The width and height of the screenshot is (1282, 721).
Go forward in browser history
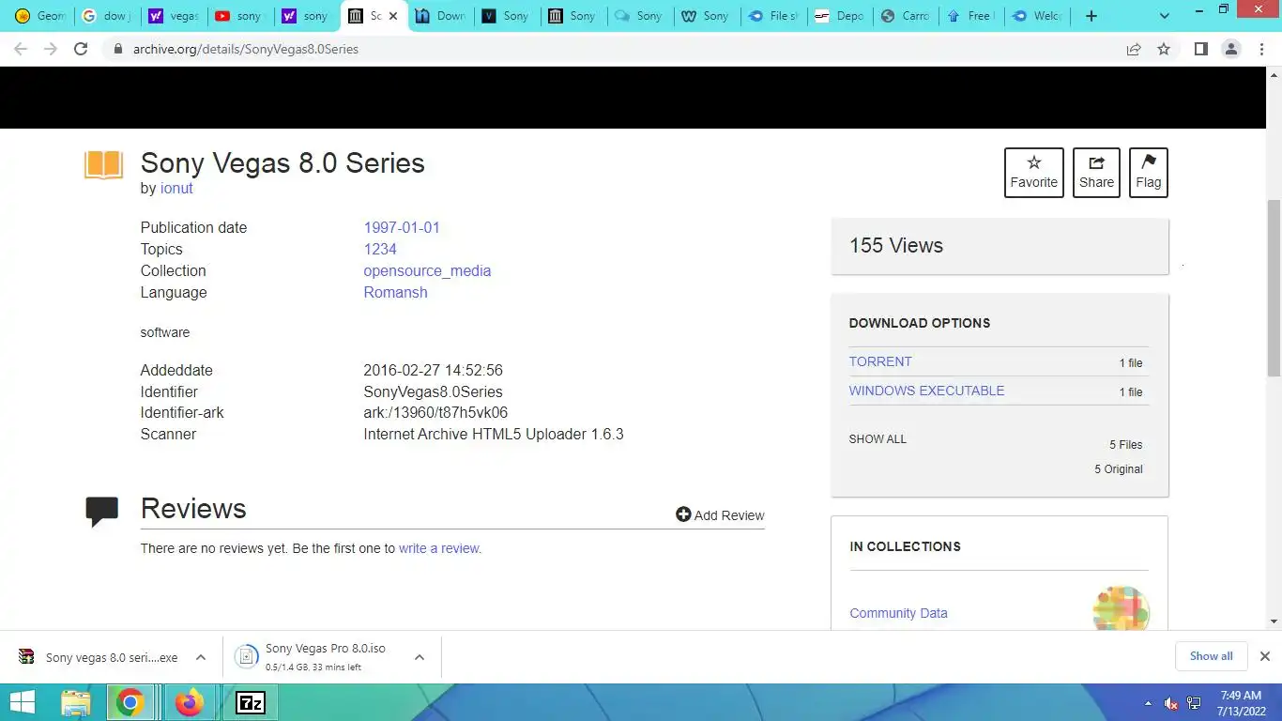[51, 49]
